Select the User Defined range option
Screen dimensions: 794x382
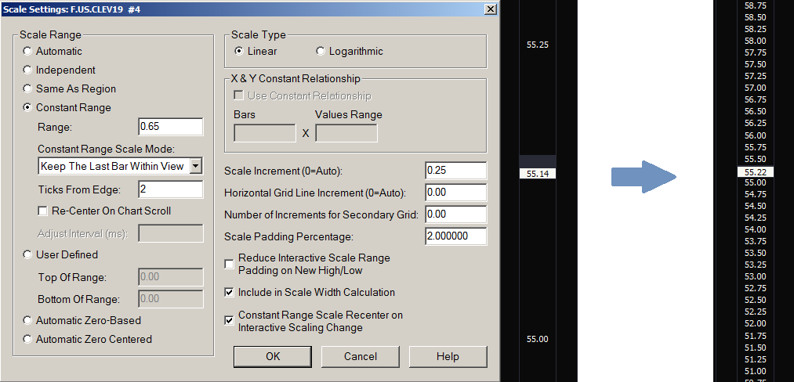(28, 255)
